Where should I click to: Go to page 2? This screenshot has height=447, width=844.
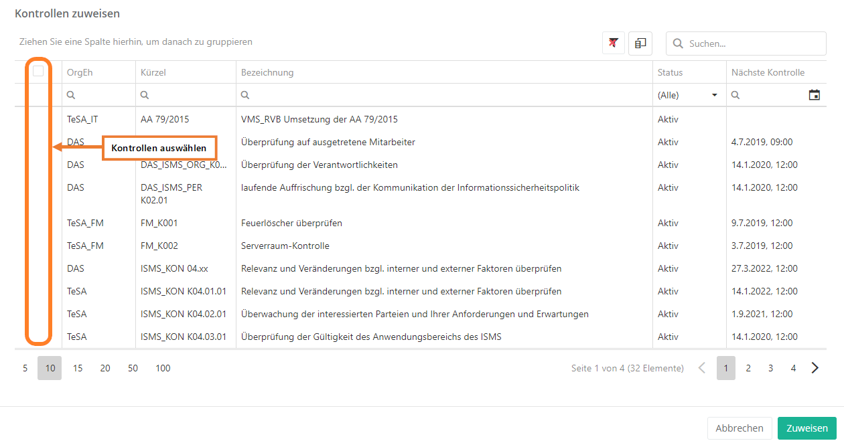coord(748,368)
